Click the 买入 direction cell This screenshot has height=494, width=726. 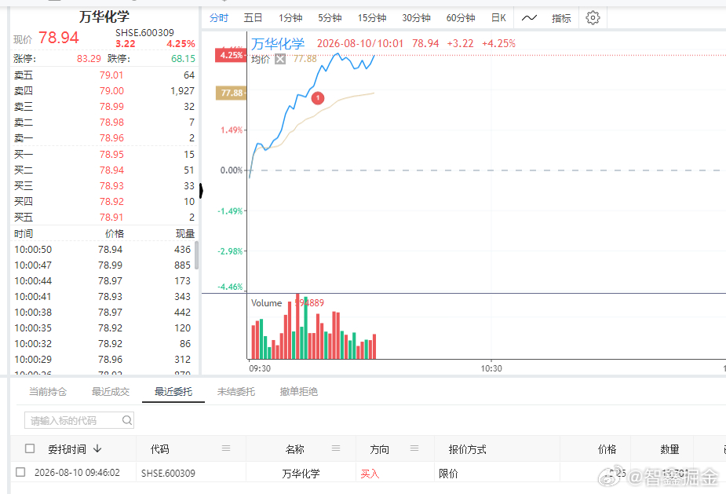(x=370, y=474)
